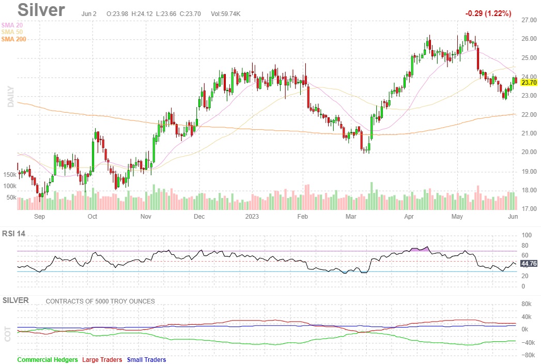Click the -40k label on COT axis
The height and width of the screenshot is (364, 541).
(x=528, y=343)
